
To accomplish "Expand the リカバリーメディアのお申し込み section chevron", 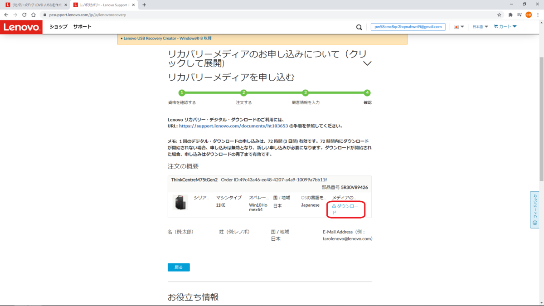I will [367, 64].
